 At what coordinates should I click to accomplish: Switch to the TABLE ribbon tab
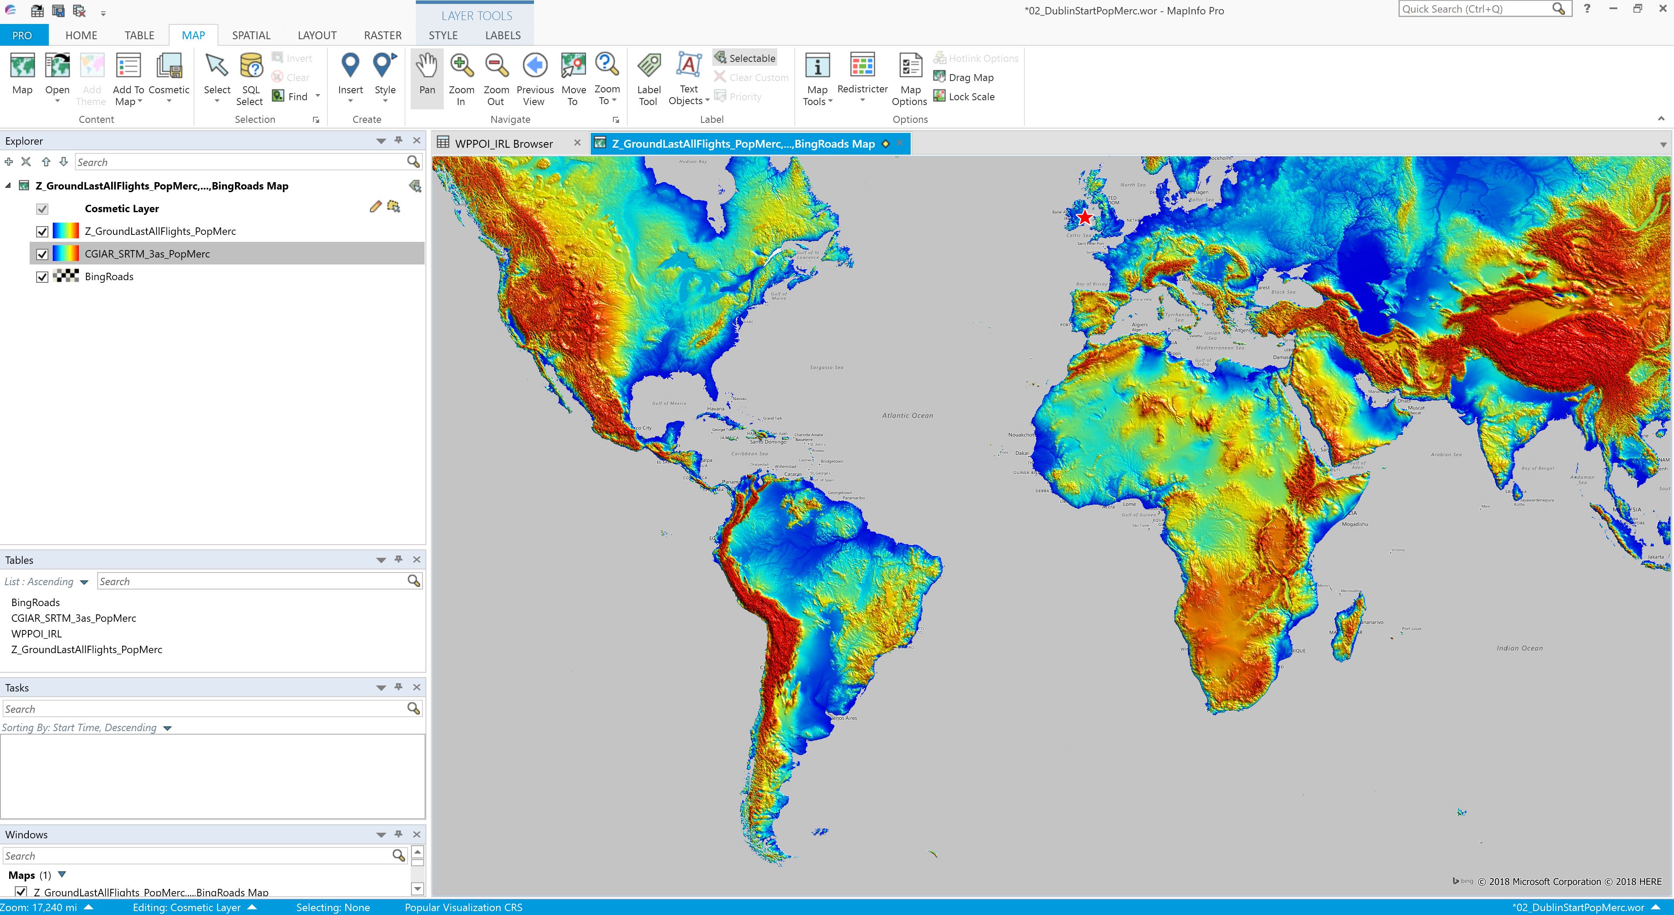(x=139, y=35)
